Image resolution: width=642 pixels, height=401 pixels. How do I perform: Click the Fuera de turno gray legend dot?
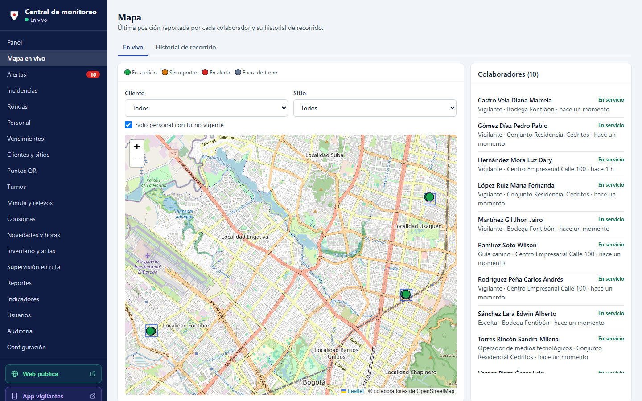pos(238,72)
